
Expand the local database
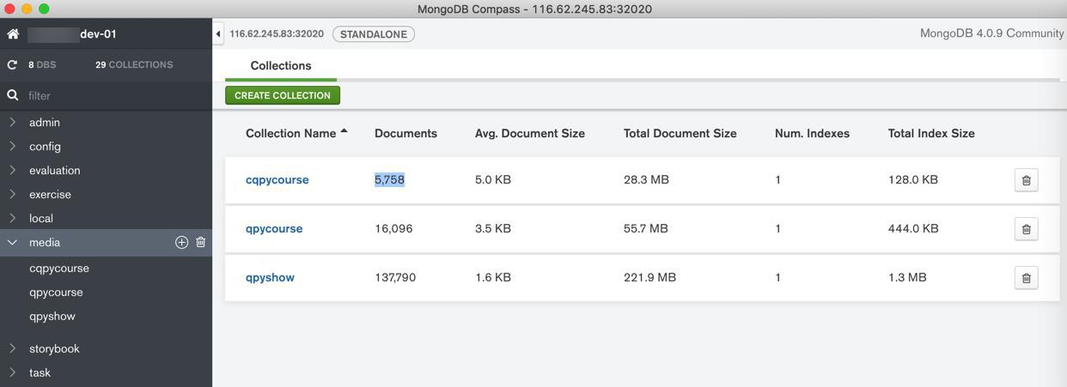[13, 219]
